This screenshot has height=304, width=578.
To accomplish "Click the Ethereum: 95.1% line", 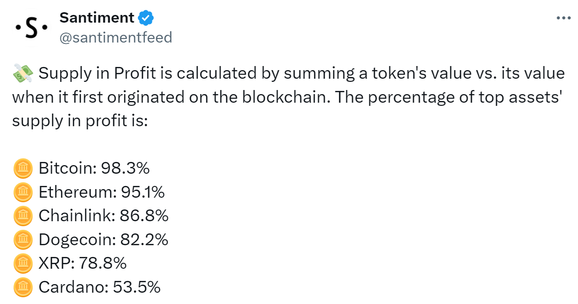I will 102,192.
